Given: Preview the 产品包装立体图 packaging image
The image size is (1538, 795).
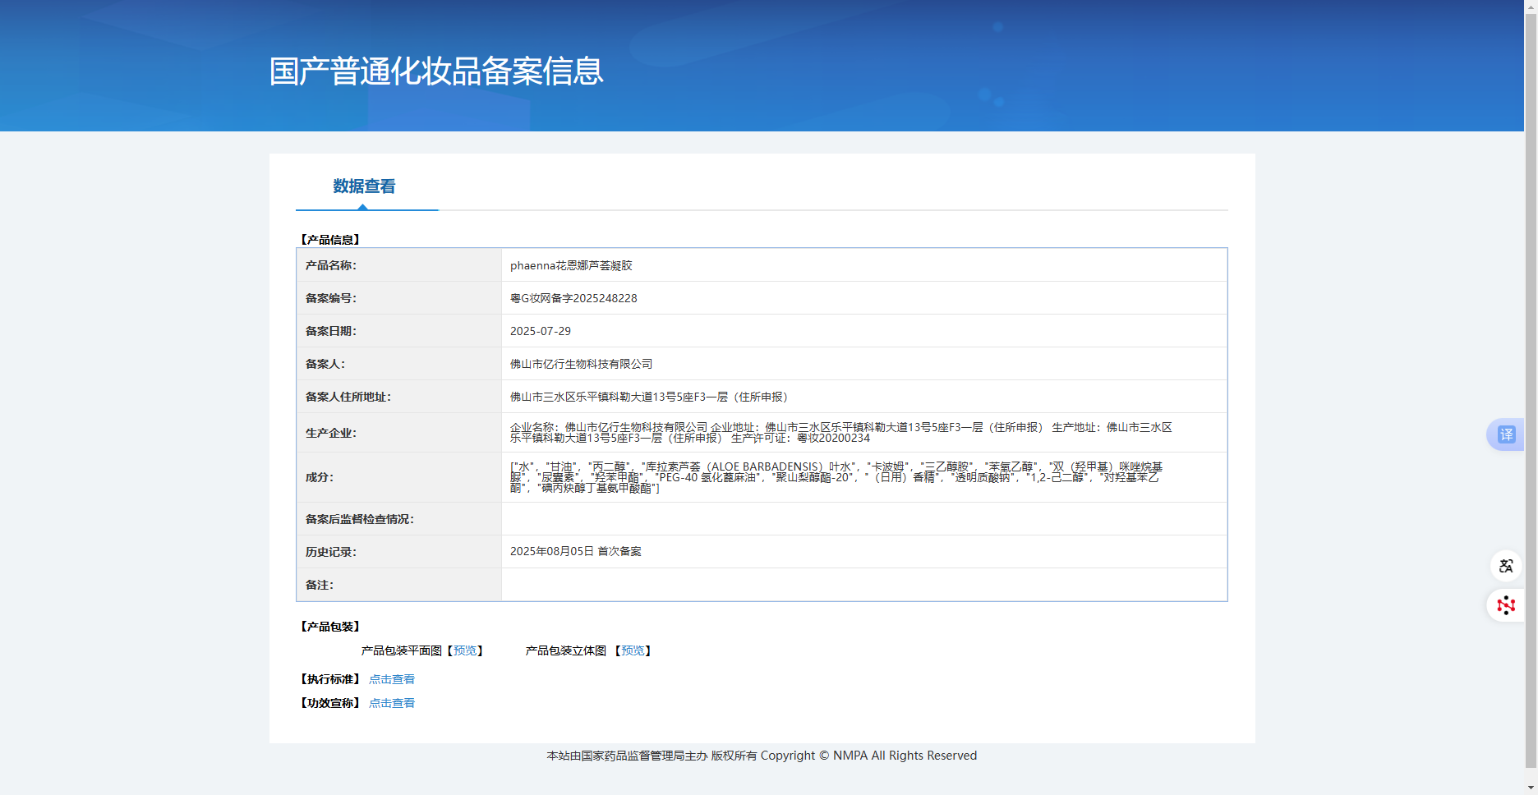Looking at the screenshot, I should click(x=633, y=650).
